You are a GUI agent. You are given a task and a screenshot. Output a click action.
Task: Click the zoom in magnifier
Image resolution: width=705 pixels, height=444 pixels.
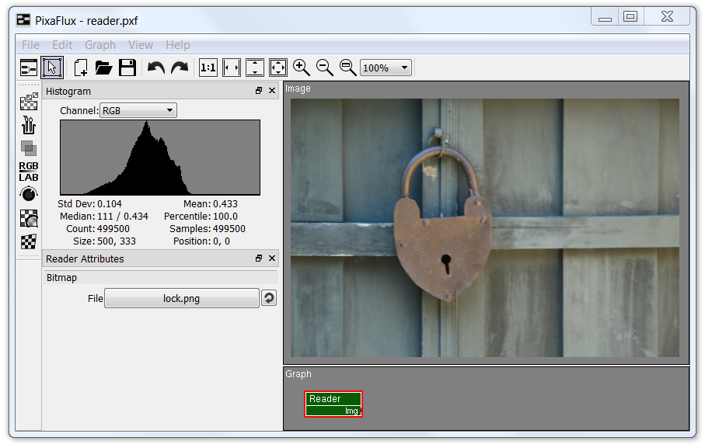302,68
